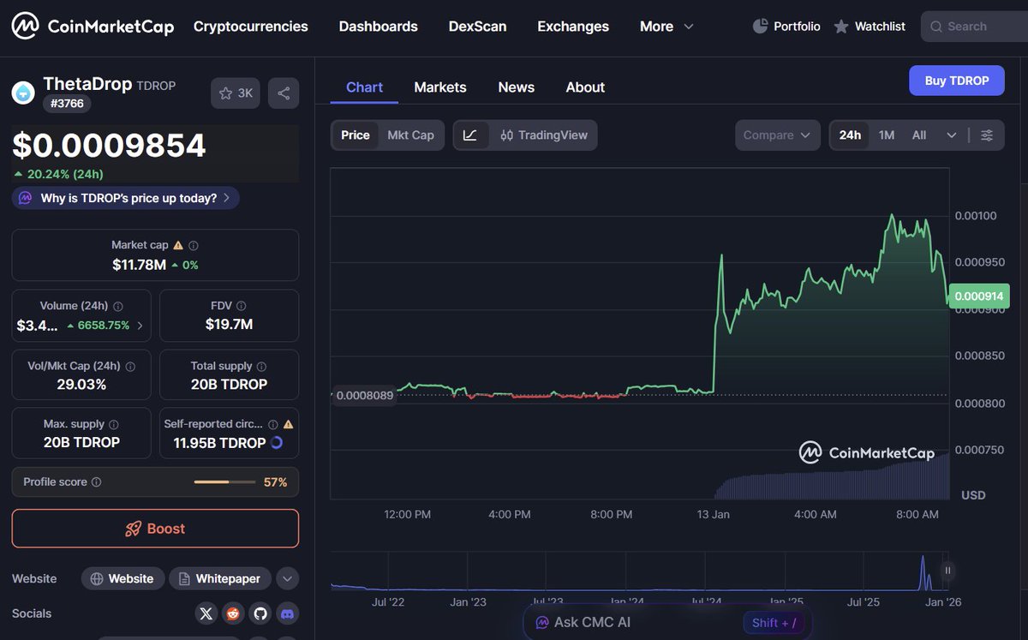
Task: Click the Search input field
Action: point(974,27)
